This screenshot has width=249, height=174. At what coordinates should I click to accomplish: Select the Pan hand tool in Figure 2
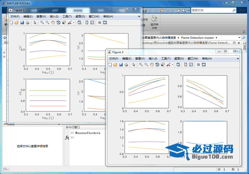coord(152,65)
